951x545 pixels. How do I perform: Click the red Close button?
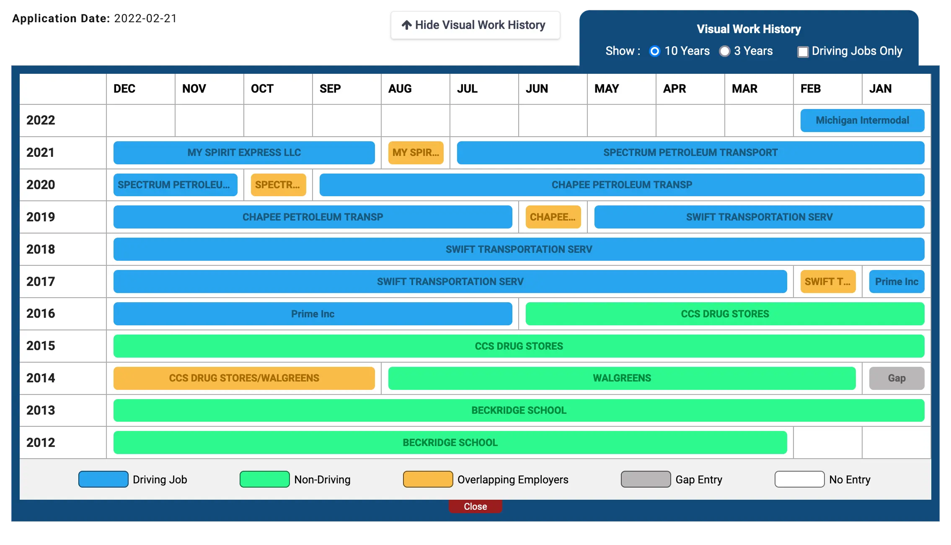pos(475,506)
